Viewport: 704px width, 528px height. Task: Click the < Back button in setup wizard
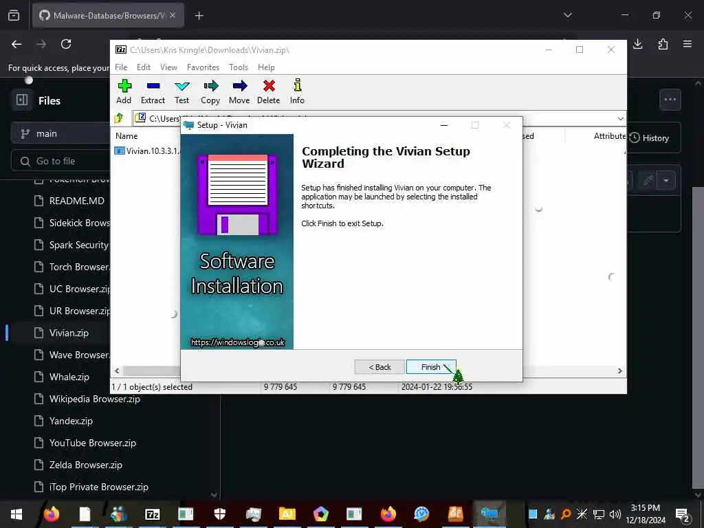[379, 367]
